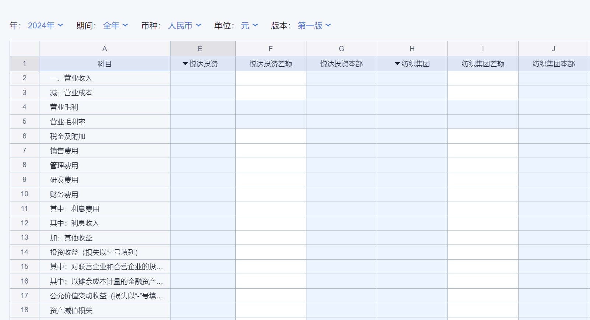Viewport: 590px width, 320px height.
Task: Click the 悦达投资差额 column header cell
Action: tap(271, 64)
